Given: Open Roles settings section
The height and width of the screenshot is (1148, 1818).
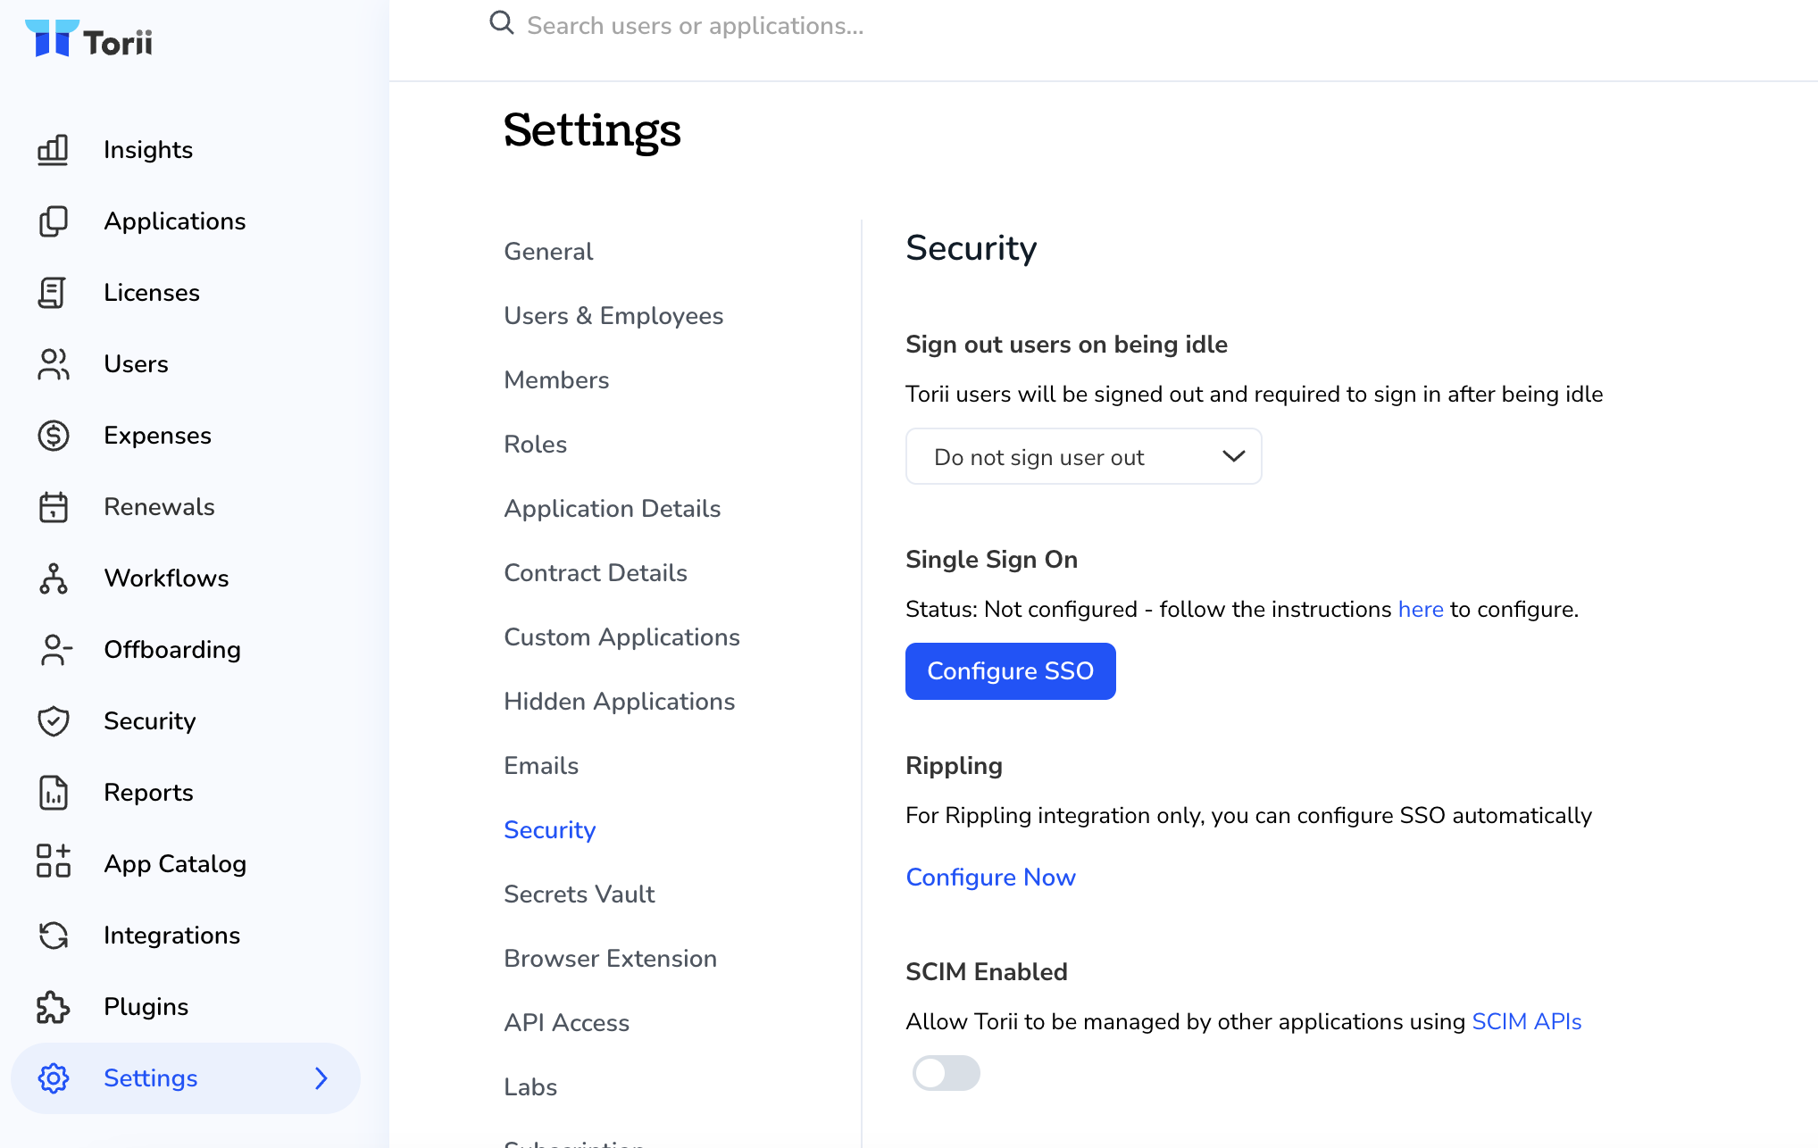Looking at the screenshot, I should click(x=535, y=445).
